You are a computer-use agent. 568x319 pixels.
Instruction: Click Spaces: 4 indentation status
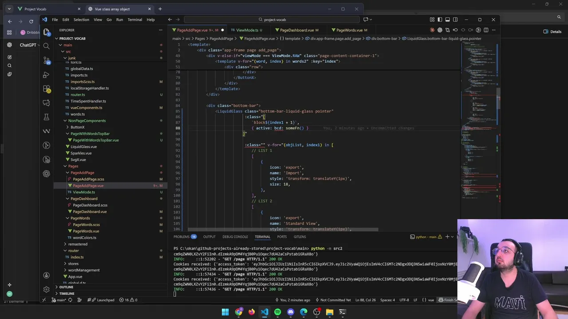point(387,300)
